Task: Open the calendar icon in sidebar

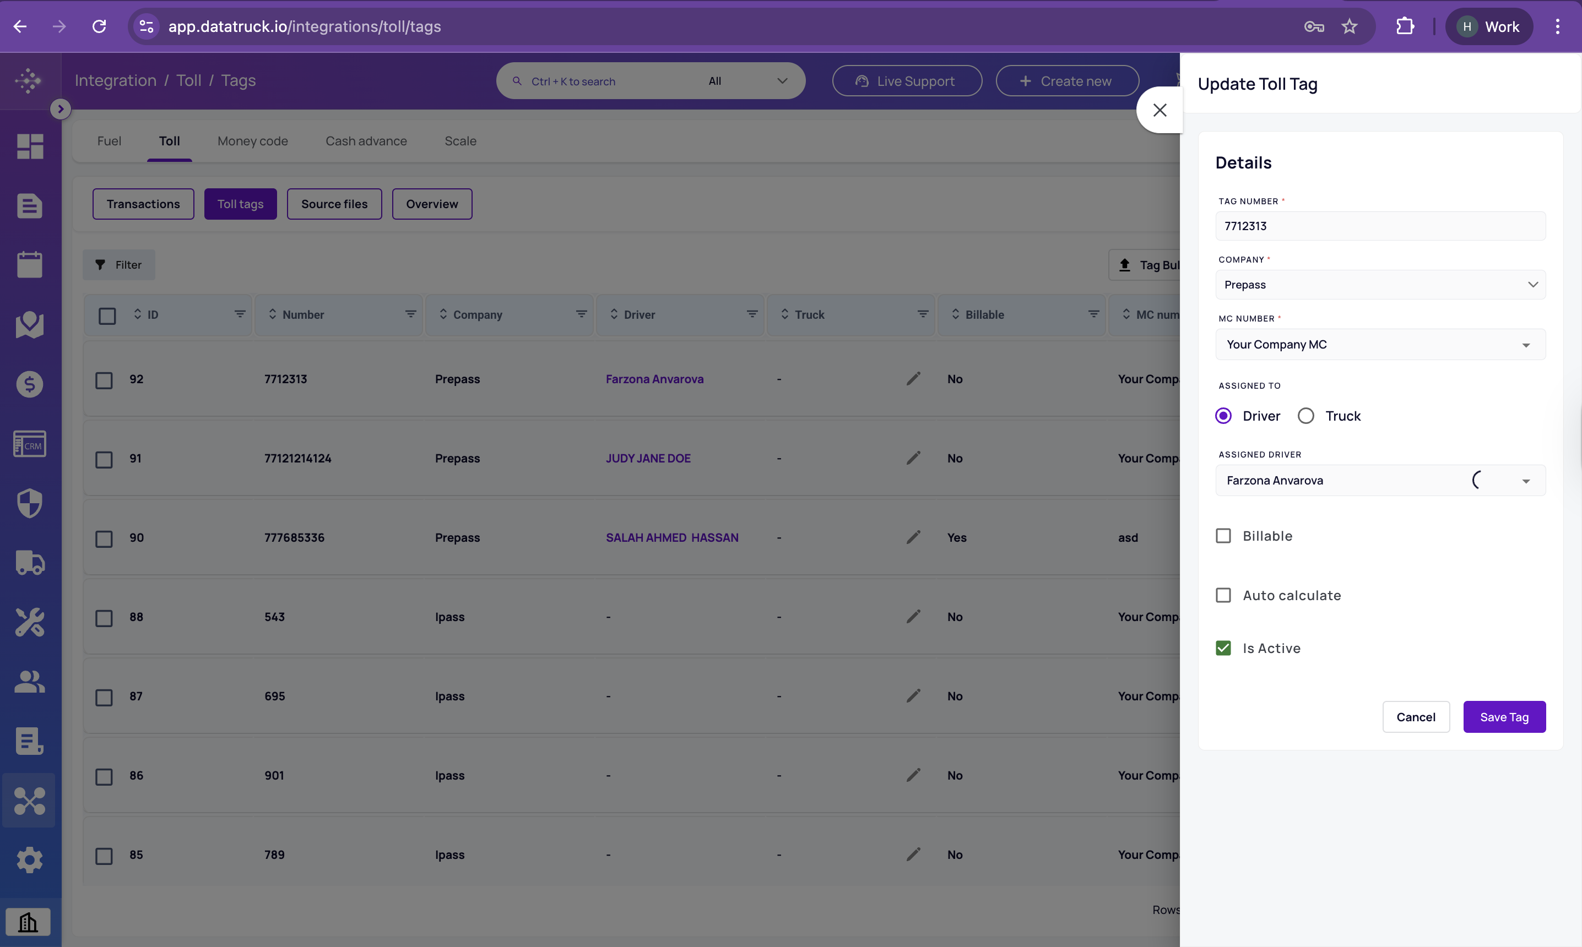Action: tap(29, 265)
